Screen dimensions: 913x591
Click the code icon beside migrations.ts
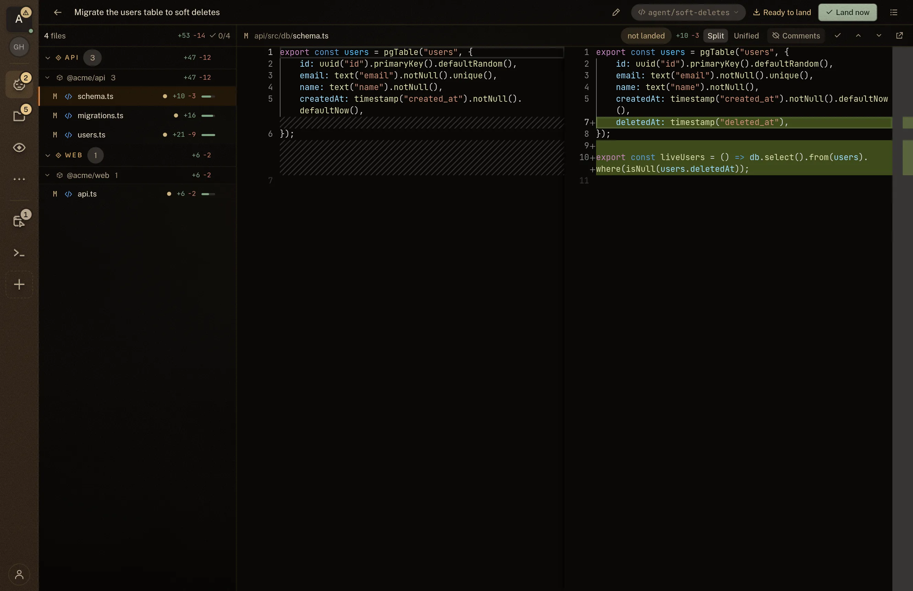click(x=68, y=116)
